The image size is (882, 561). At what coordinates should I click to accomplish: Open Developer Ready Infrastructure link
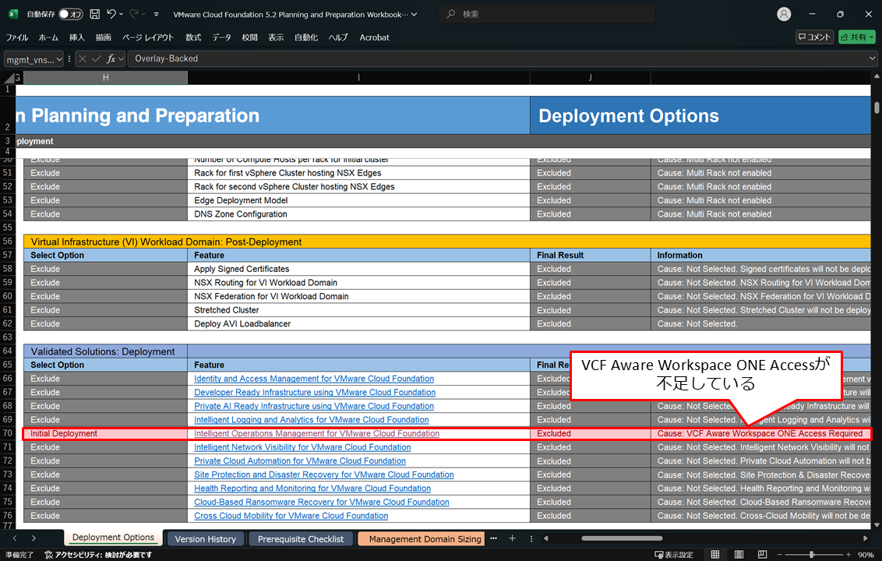point(315,392)
